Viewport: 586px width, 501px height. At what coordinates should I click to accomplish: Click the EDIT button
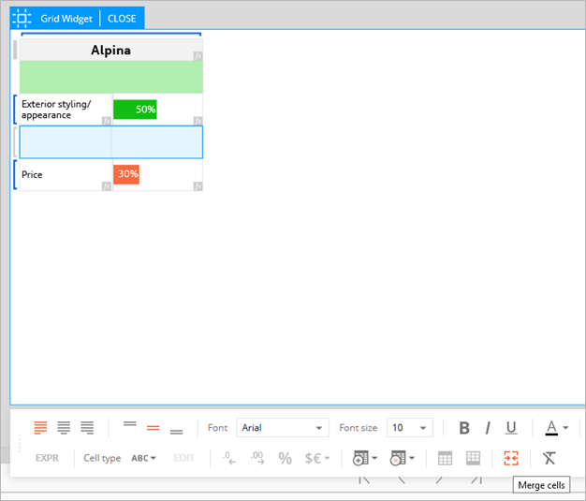pyautogui.click(x=183, y=458)
